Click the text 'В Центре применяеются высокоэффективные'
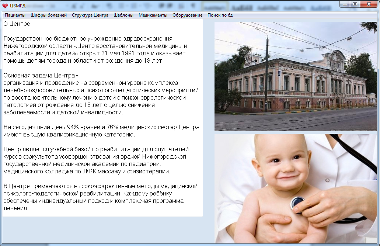The width and height of the screenshot is (380, 246). (x=69, y=186)
